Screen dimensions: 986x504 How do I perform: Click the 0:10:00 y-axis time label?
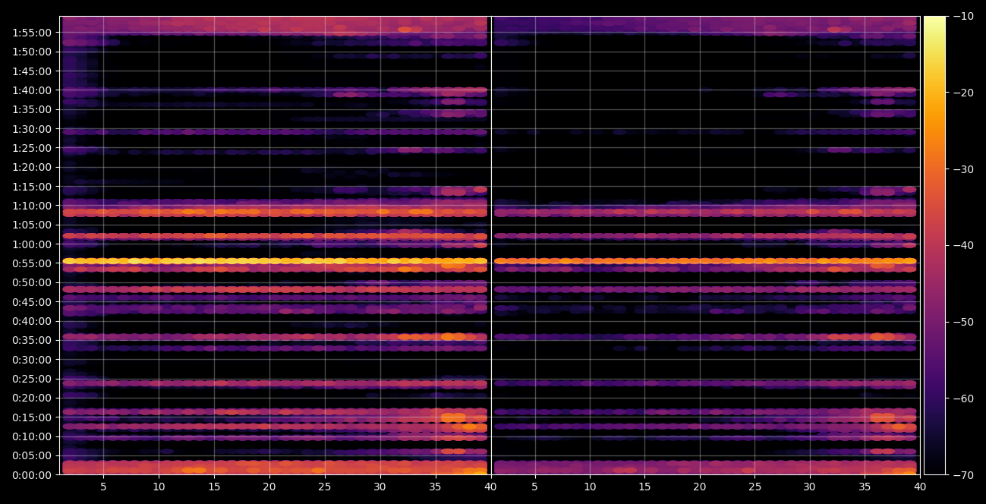[32, 436]
